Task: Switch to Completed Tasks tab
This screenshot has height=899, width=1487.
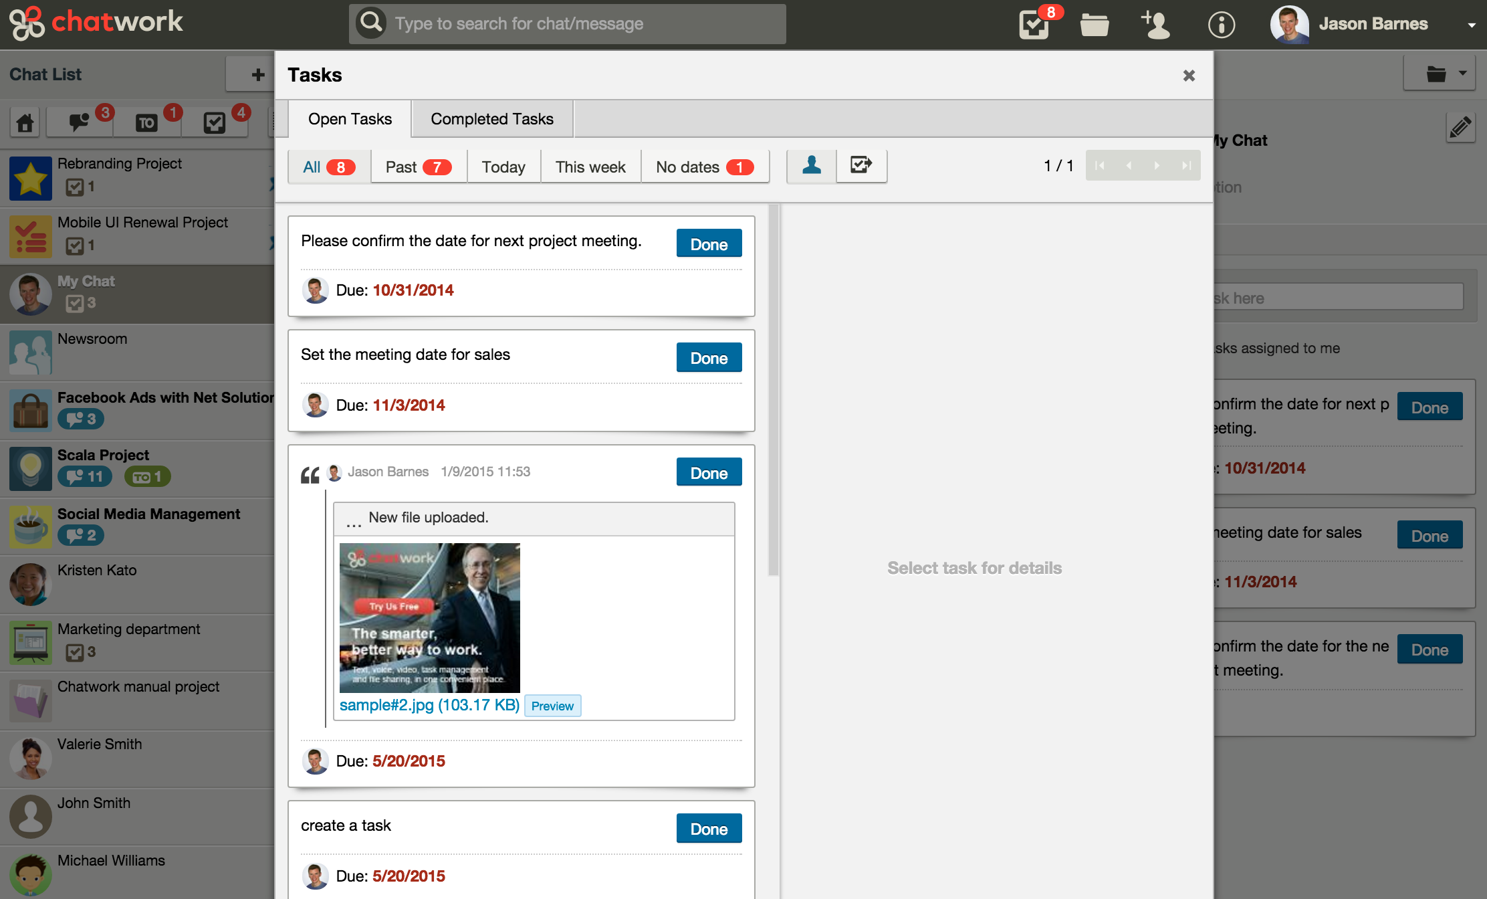Action: [x=492, y=119]
